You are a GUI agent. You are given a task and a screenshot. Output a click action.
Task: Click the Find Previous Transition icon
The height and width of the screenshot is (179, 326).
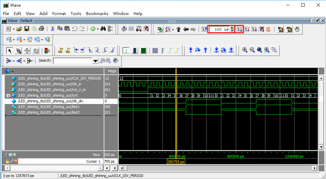pos(76,50)
